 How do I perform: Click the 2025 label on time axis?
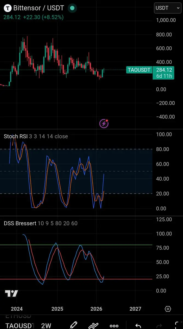[57, 309]
